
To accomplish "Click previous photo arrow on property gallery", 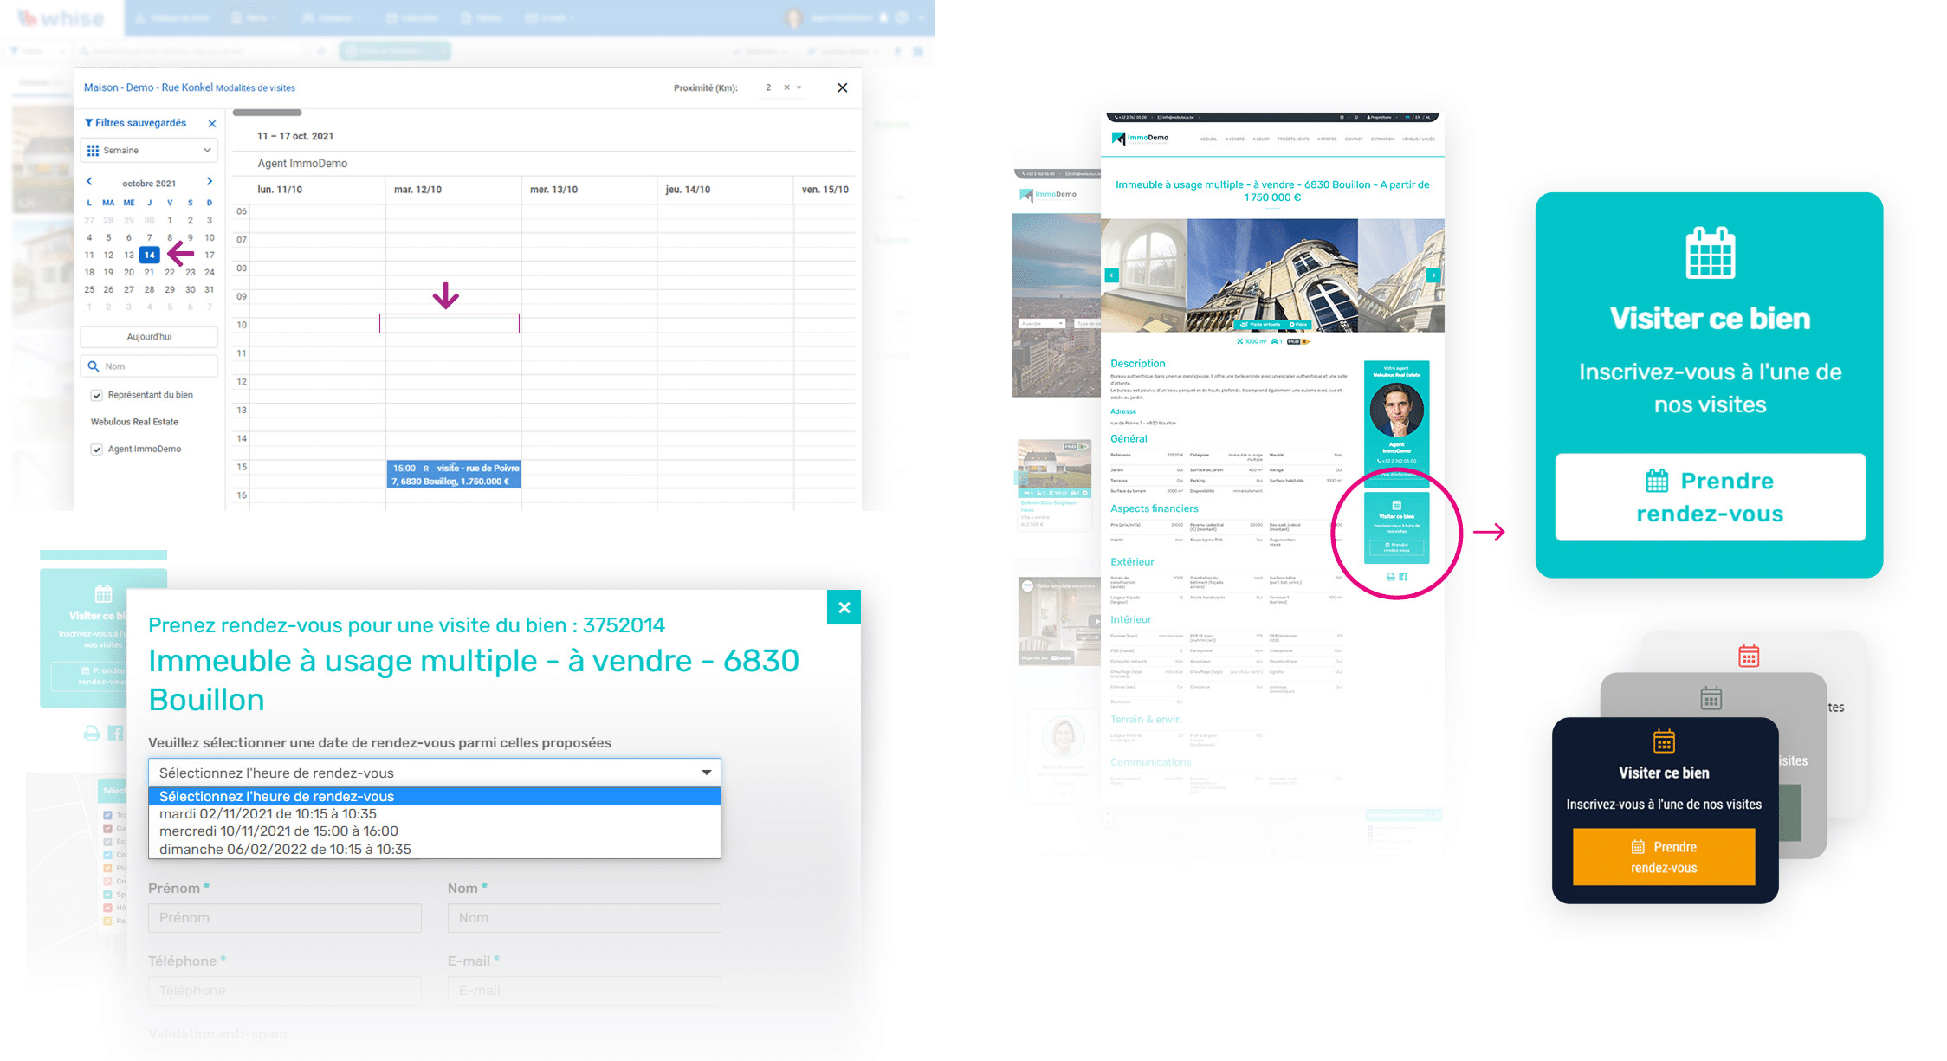I will (1112, 275).
